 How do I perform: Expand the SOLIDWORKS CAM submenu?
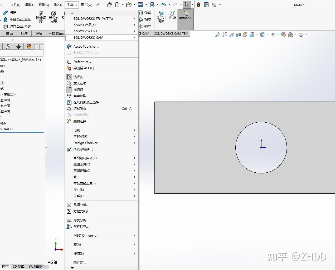[101, 38]
